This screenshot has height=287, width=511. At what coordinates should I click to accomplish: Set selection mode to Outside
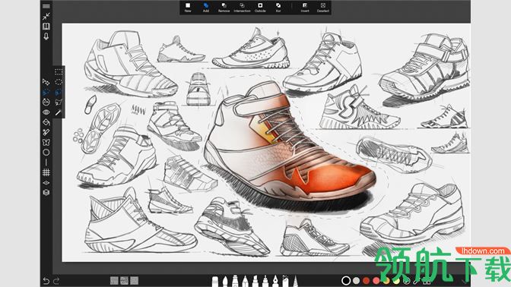260,8
